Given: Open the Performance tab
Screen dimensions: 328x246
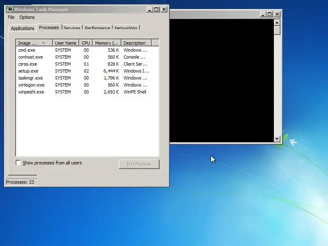Looking at the screenshot, I should tap(97, 27).
